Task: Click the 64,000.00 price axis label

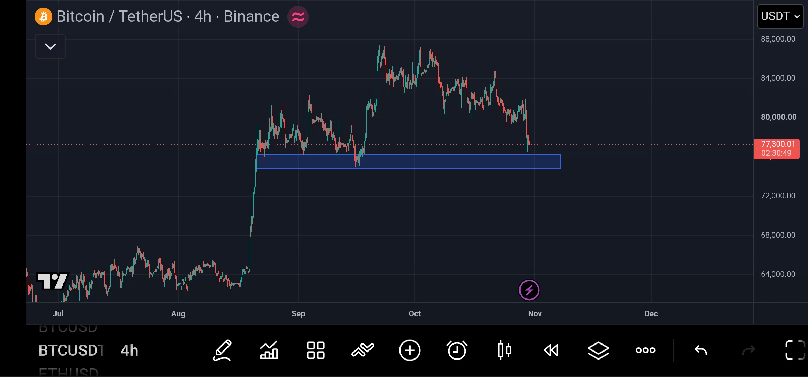Action: click(778, 274)
